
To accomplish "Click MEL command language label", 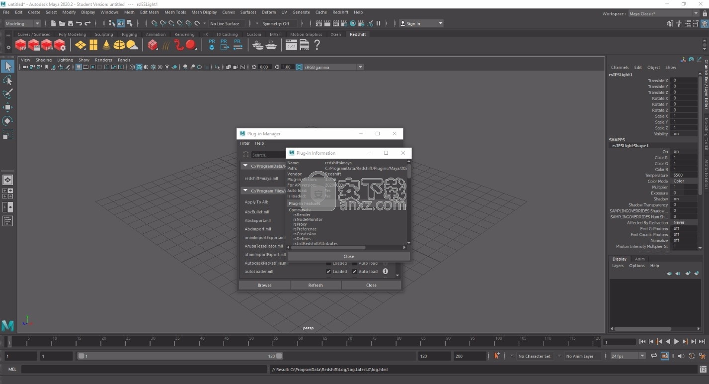I will point(12,370).
